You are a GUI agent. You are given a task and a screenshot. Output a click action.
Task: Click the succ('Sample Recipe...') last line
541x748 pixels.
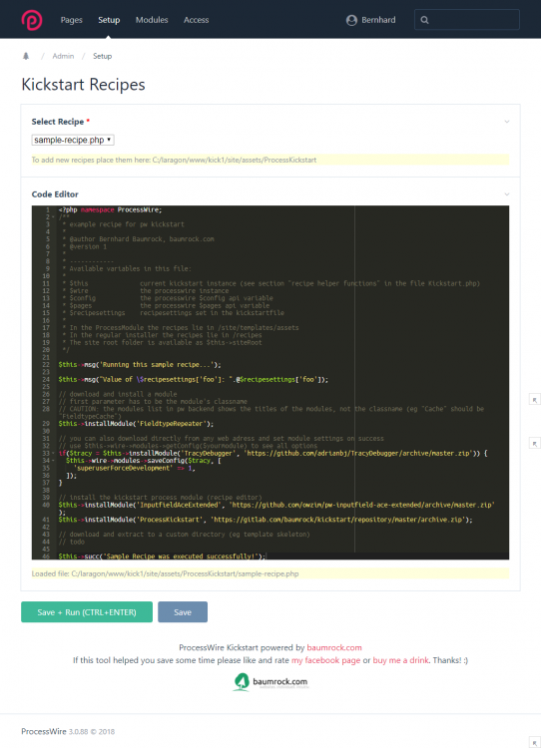coord(162,557)
